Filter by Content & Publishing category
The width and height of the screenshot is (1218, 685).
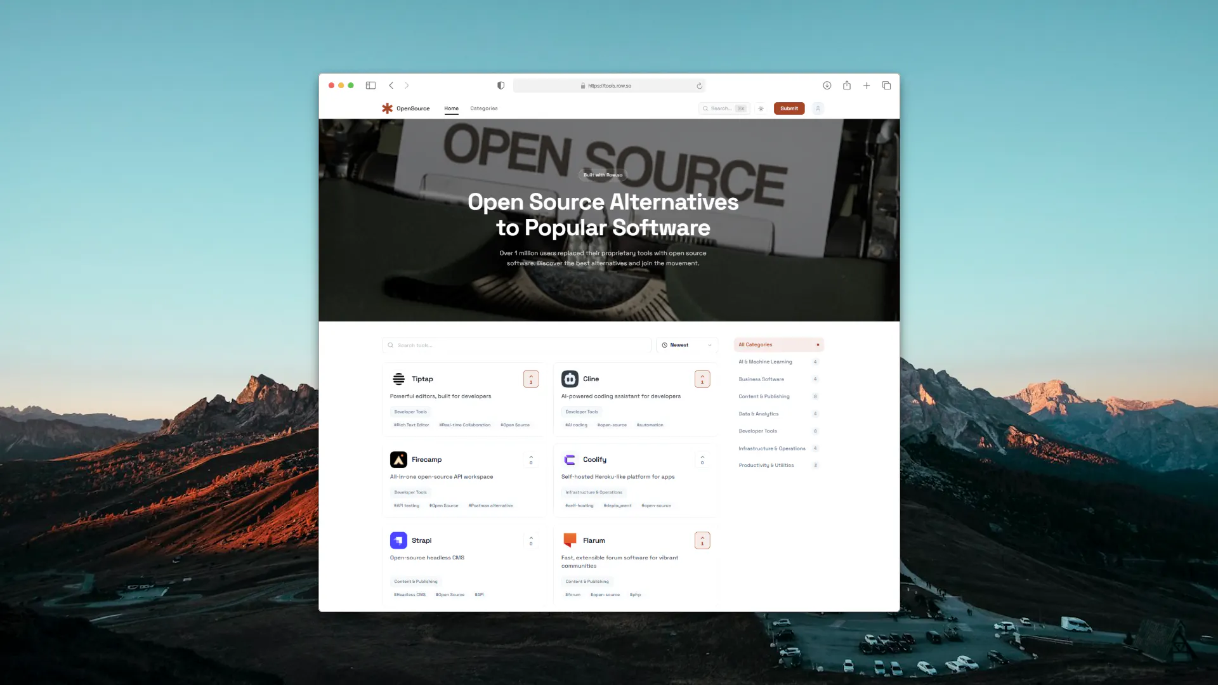coord(778,396)
